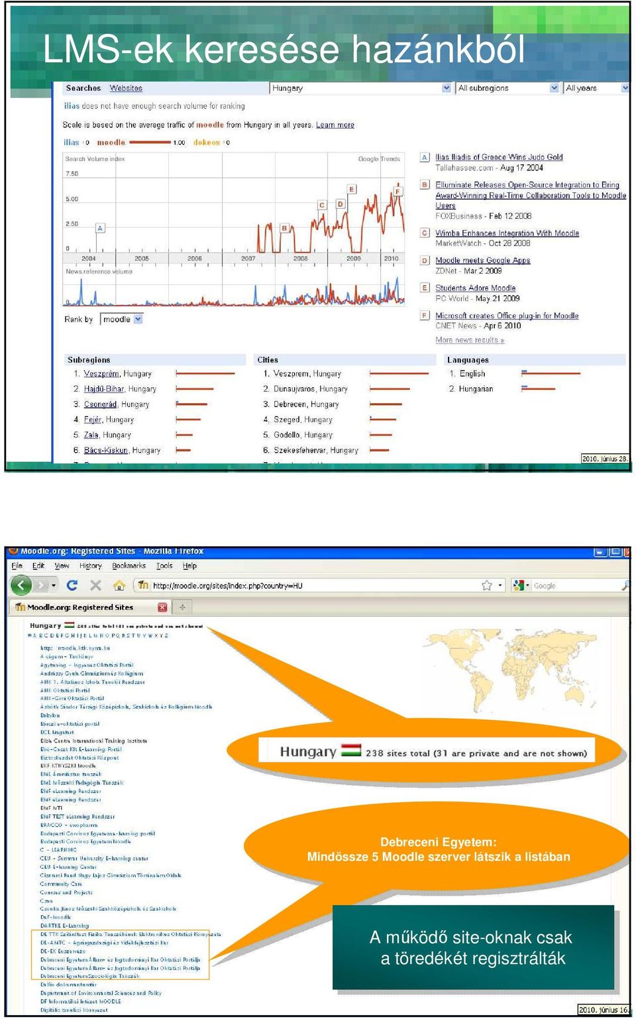The width and height of the screenshot is (636, 1021).
Task: Switch to the Websites tab in Google Trends
Action: coord(126,88)
